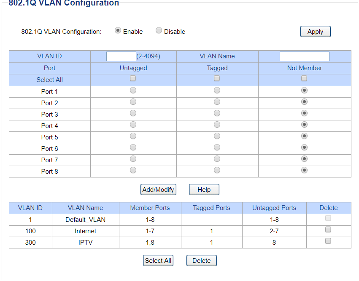This screenshot has width=359, height=281.
Task: Open the Help button
Action: (204, 190)
